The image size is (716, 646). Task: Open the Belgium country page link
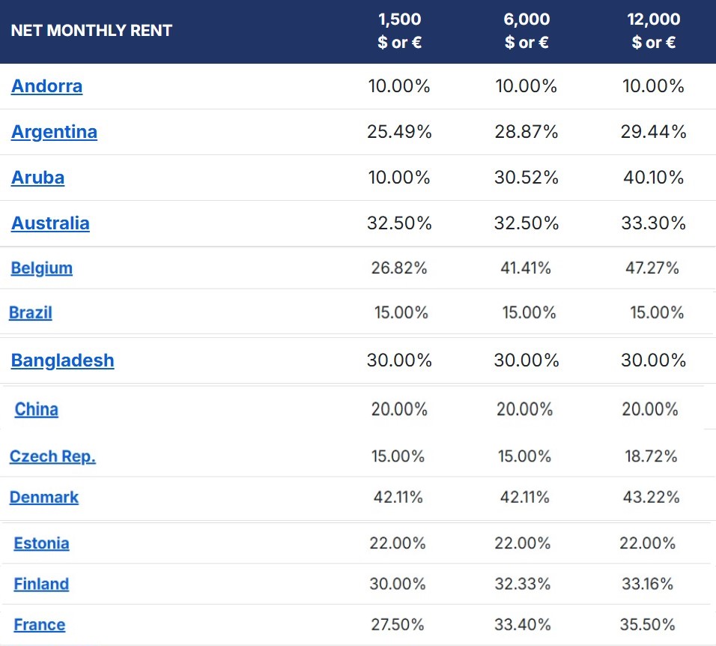tap(41, 268)
